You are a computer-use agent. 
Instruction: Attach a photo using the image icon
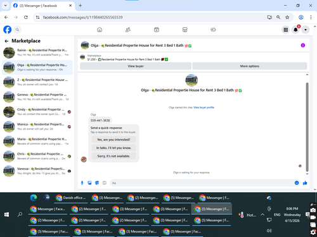pos(89,183)
